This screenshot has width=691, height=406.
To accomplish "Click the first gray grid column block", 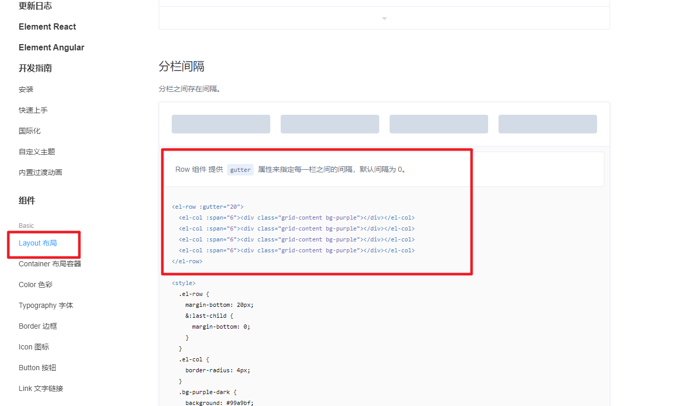I will (x=221, y=124).
